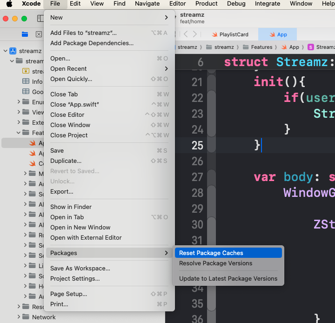Click the Network folder icon

[x=26, y=316]
